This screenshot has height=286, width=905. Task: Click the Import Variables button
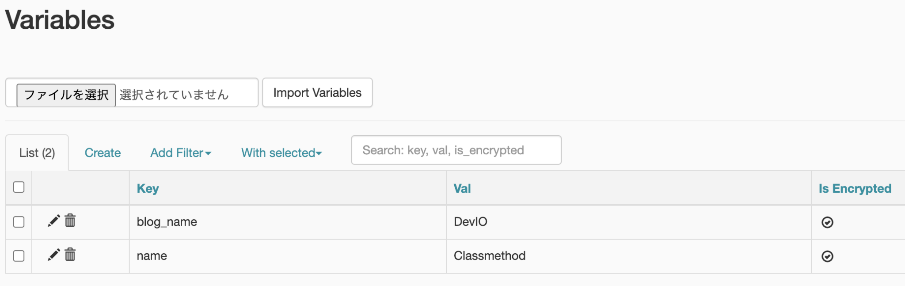[317, 92]
